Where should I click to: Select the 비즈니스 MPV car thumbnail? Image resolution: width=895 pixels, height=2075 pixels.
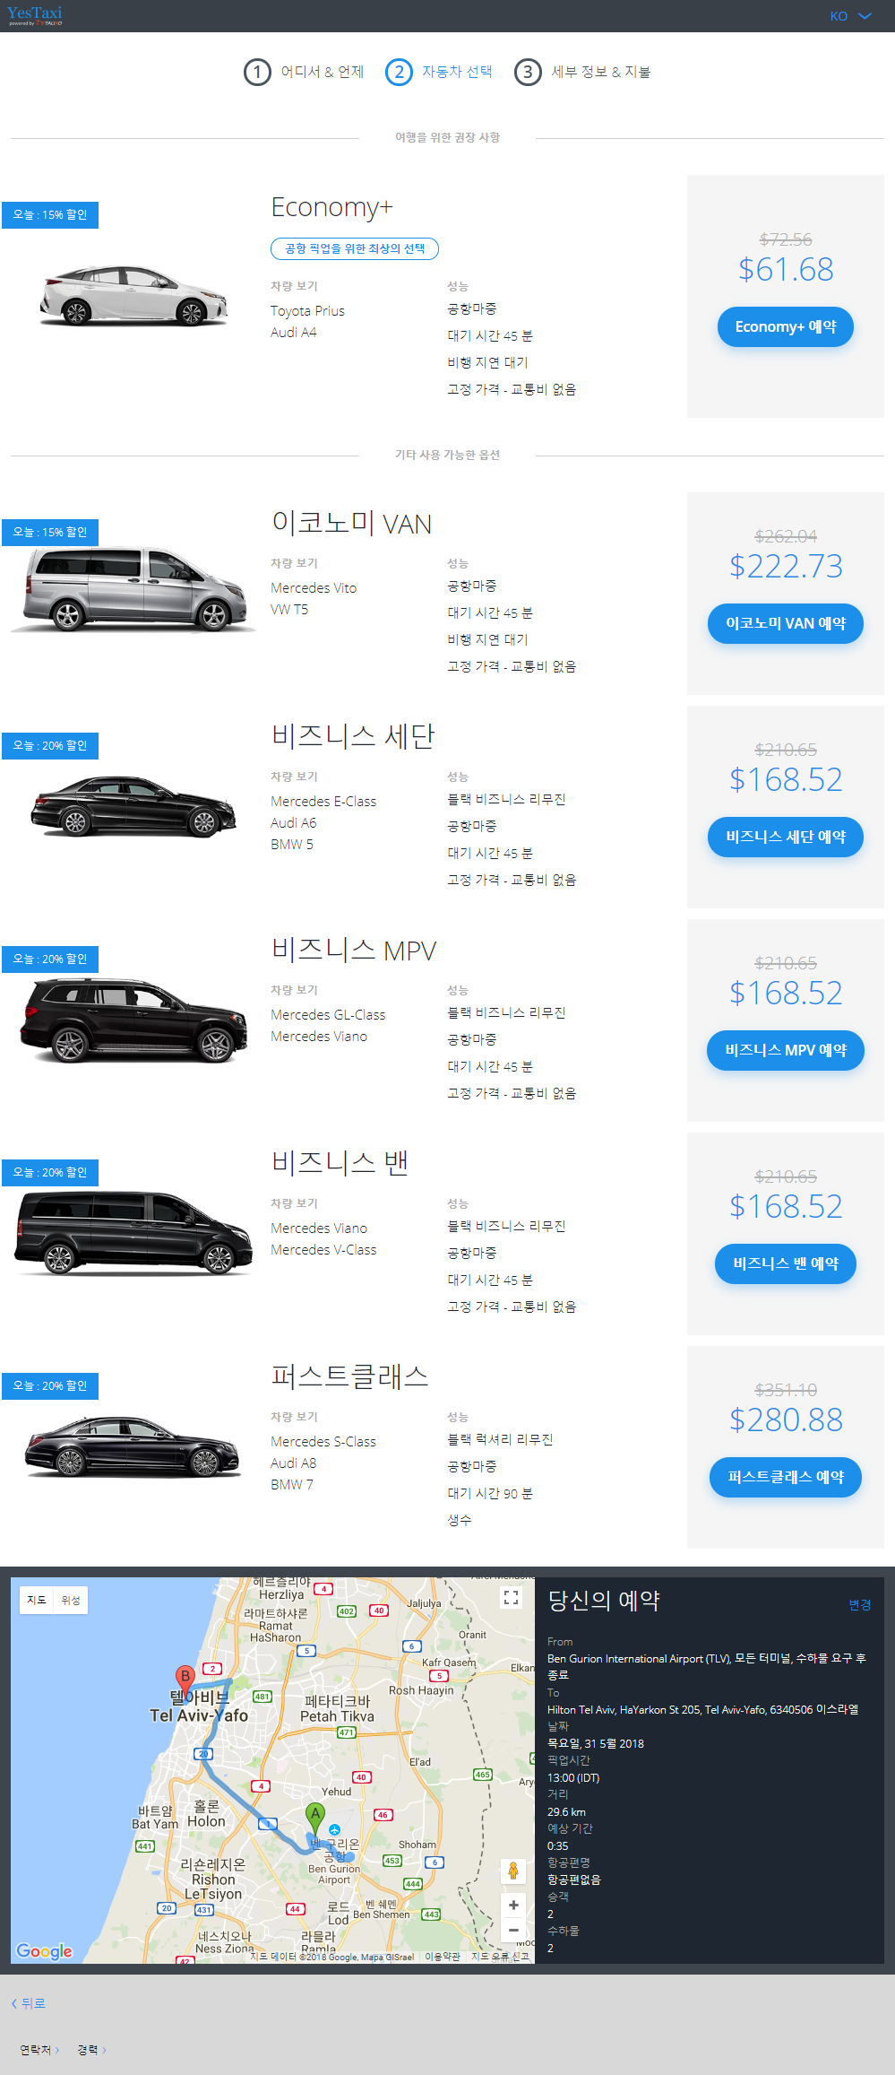click(133, 1020)
